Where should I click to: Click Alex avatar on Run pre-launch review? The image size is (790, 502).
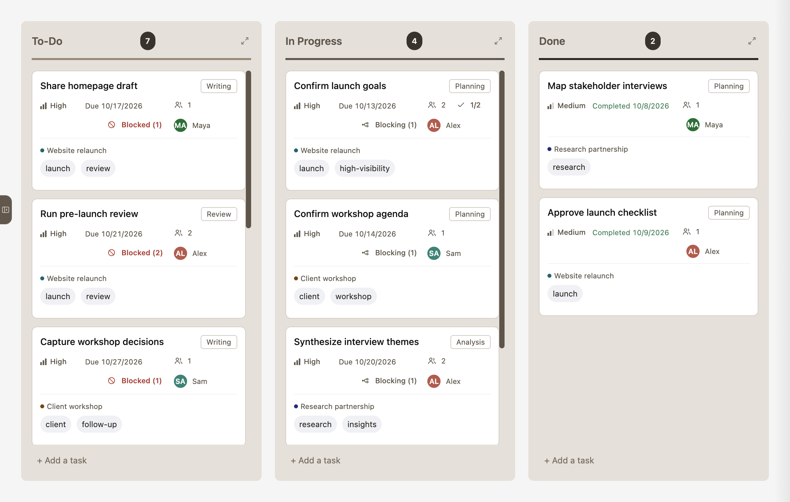180,253
